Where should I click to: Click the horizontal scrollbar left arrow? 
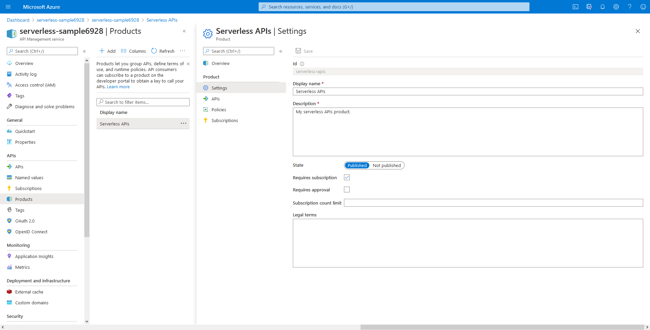pos(3,327)
